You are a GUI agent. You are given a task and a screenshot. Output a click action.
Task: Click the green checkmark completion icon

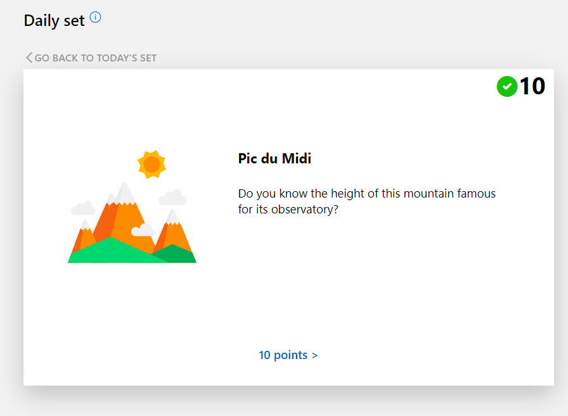(x=507, y=87)
